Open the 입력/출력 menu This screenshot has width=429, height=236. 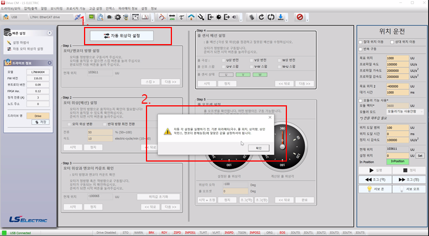tap(30, 8)
